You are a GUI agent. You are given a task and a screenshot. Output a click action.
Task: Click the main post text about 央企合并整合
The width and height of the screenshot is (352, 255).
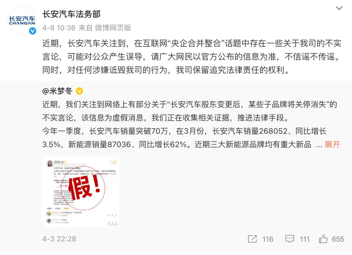[192, 57]
